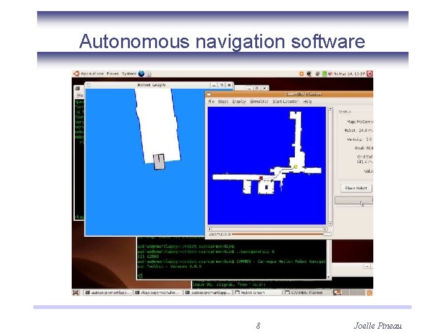
Task: Click the network monitor tray icon
Action: [309, 74]
